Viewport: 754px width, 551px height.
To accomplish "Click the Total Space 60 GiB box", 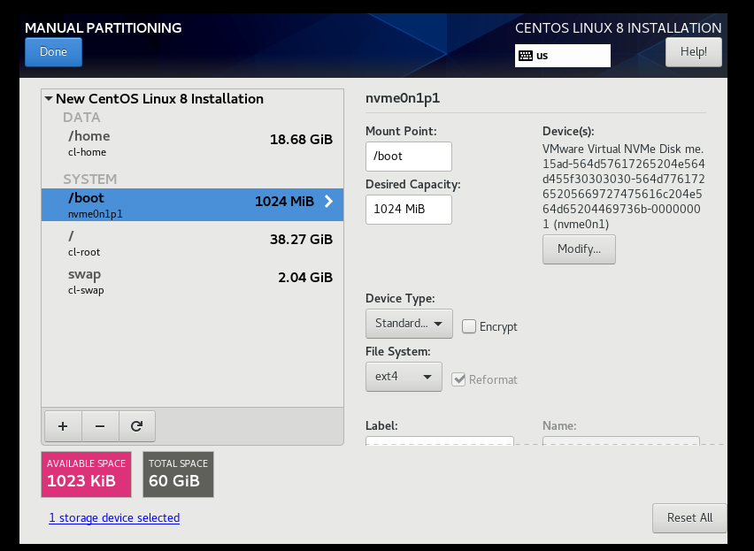I will tap(179, 474).
